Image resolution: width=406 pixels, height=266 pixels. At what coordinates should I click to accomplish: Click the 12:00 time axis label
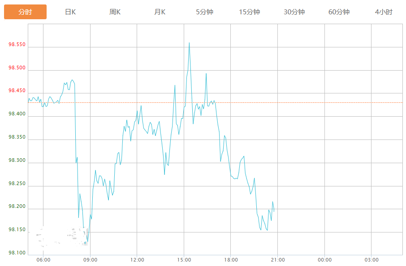(x=137, y=260)
